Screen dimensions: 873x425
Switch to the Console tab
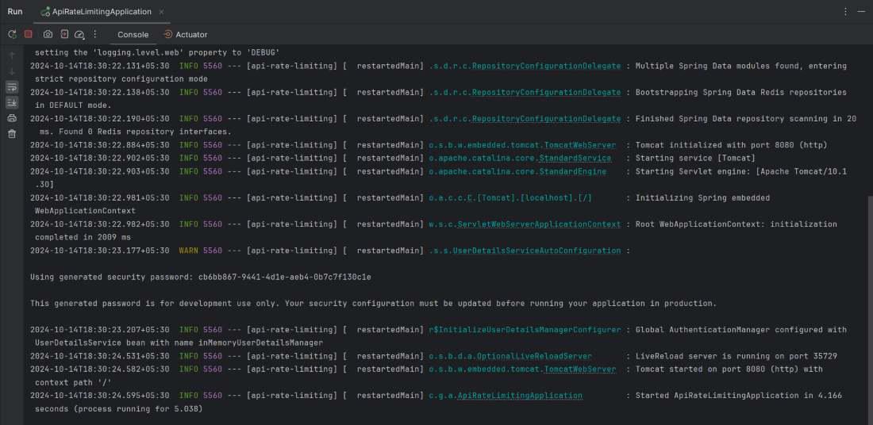click(133, 35)
